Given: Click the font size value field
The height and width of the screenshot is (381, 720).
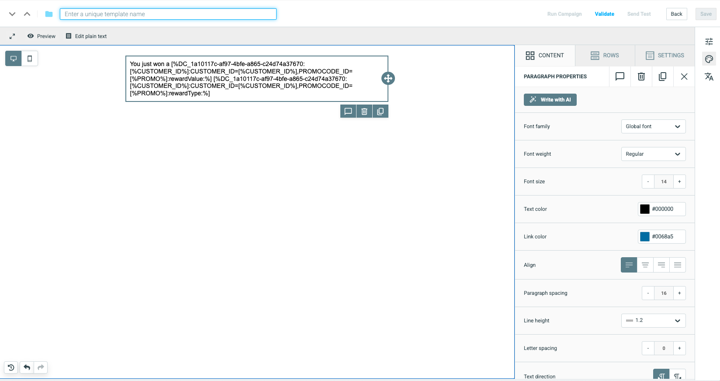Looking at the screenshot, I should pyautogui.click(x=664, y=182).
